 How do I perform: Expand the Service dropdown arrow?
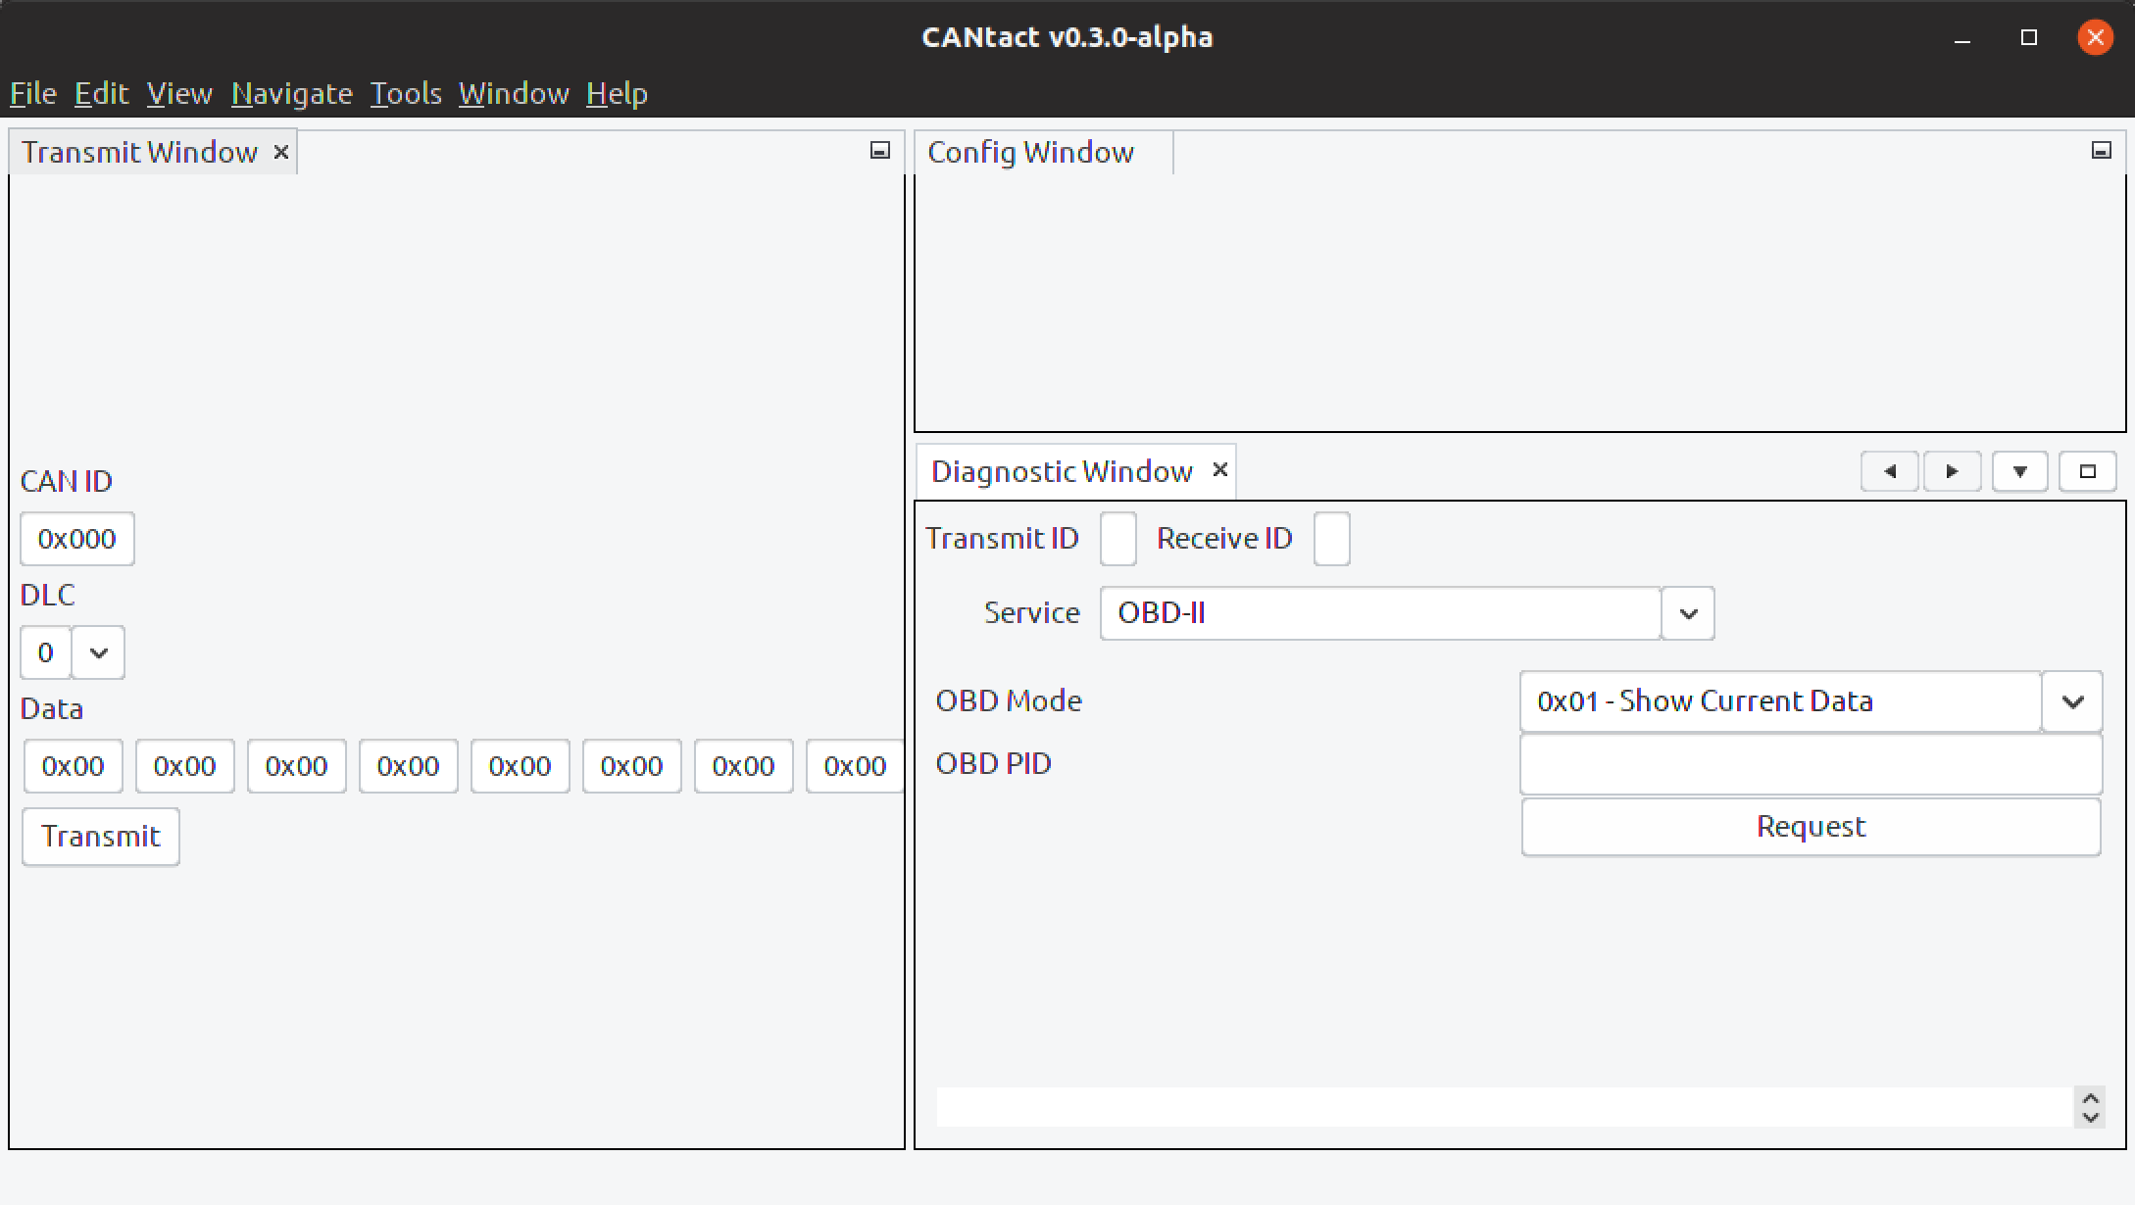coord(1688,613)
